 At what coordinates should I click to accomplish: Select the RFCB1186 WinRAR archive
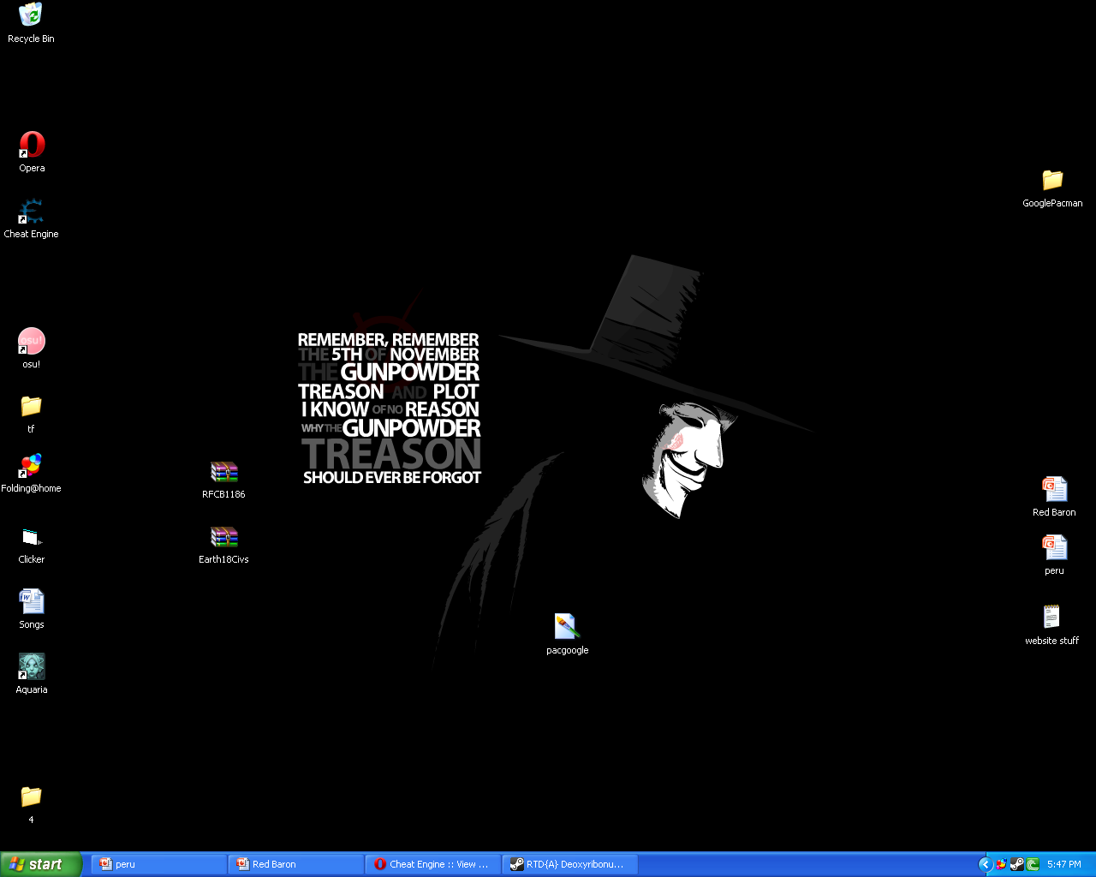[223, 473]
